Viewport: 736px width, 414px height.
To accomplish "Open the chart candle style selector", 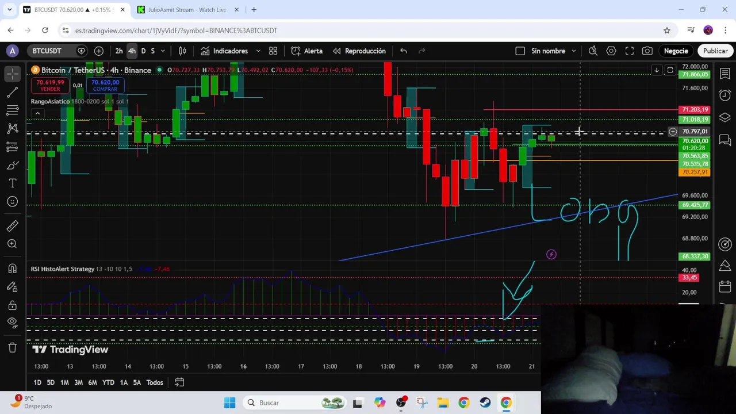I will [x=182, y=51].
